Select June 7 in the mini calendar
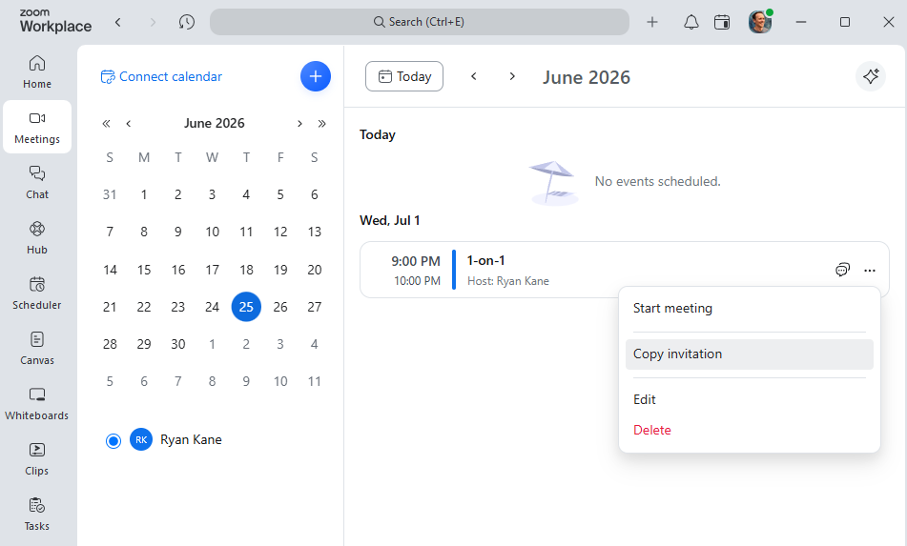This screenshot has width=907, height=546. [110, 233]
